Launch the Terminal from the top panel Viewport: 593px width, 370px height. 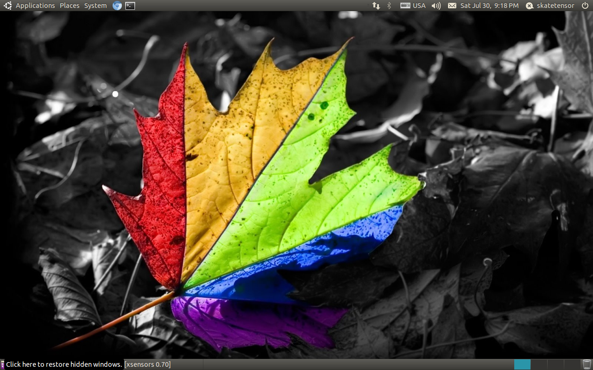click(x=130, y=6)
